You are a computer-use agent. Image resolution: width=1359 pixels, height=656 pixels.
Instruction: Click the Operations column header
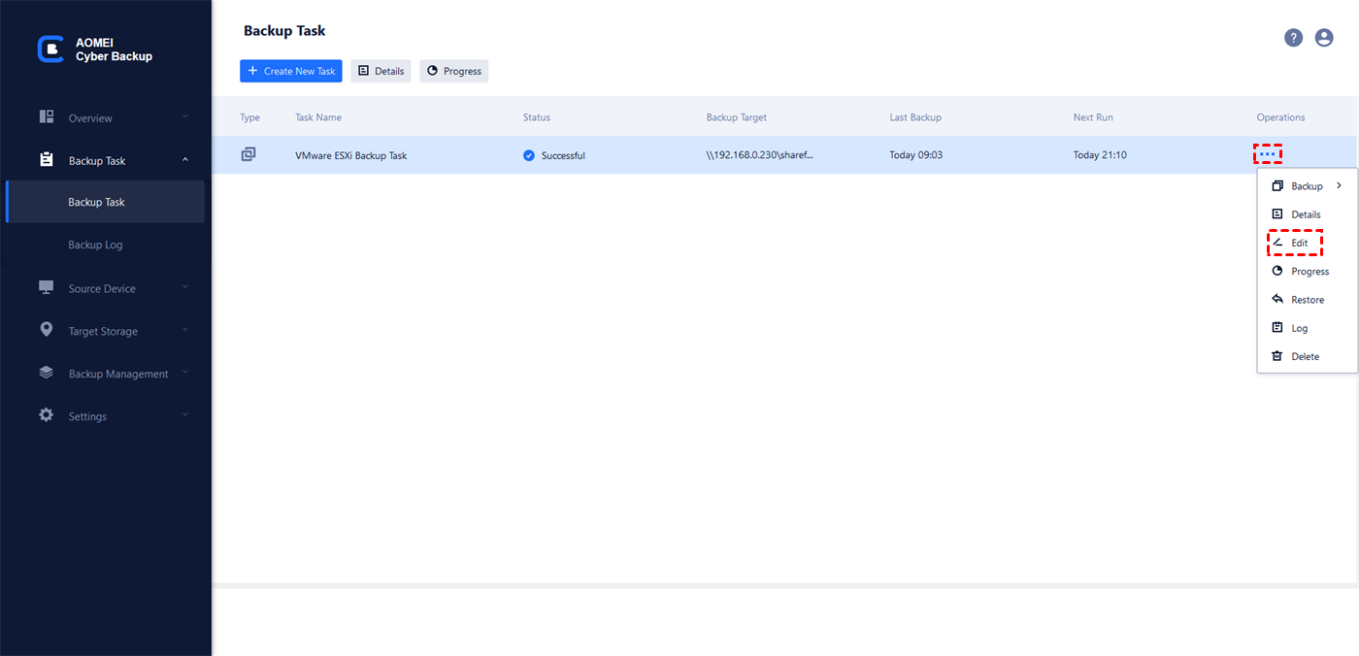1280,117
